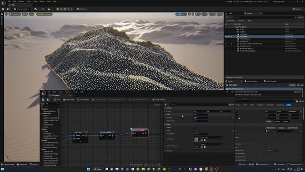
Task: Open the World Settings tab
Action: tap(251, 81)
